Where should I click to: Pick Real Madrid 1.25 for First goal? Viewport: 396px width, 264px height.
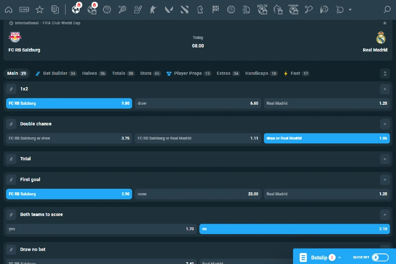pos(326,194)
